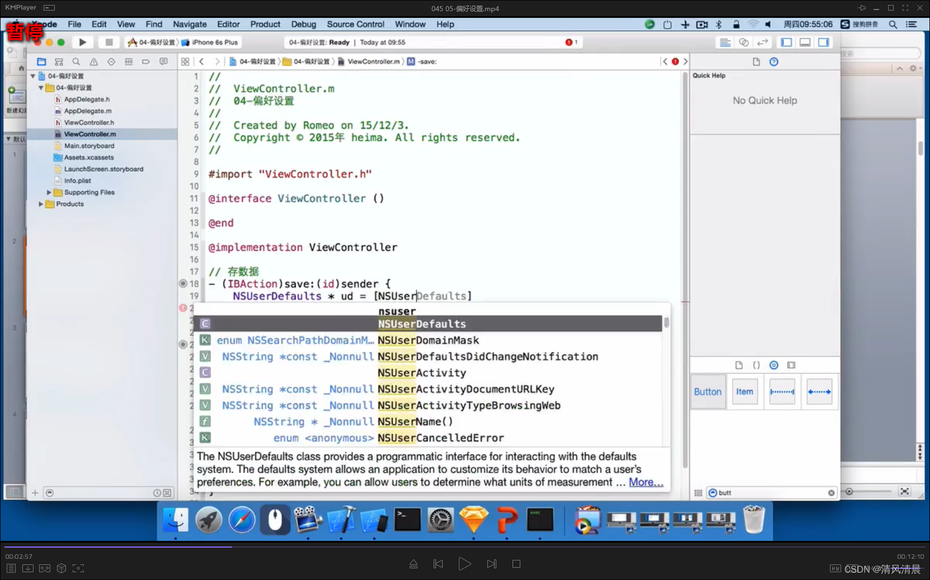This screenshot has height=580, width=930.
Task: Toggle the utilities pane visibility
Action: pyautogui.click(x=824, y=42)
